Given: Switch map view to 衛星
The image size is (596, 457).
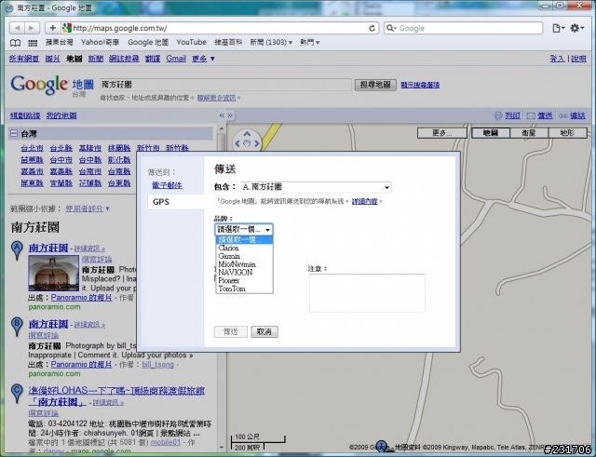Looking at the screenshot, I should point(529,133).
